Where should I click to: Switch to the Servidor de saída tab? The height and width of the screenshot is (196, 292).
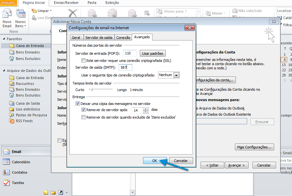coord(99,38)
